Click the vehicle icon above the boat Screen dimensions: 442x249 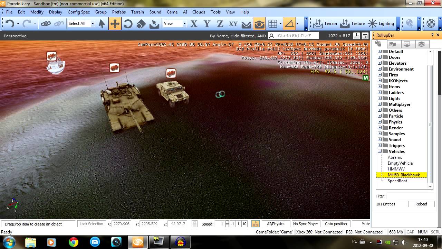pyautogui.click(x=51, y=56)
